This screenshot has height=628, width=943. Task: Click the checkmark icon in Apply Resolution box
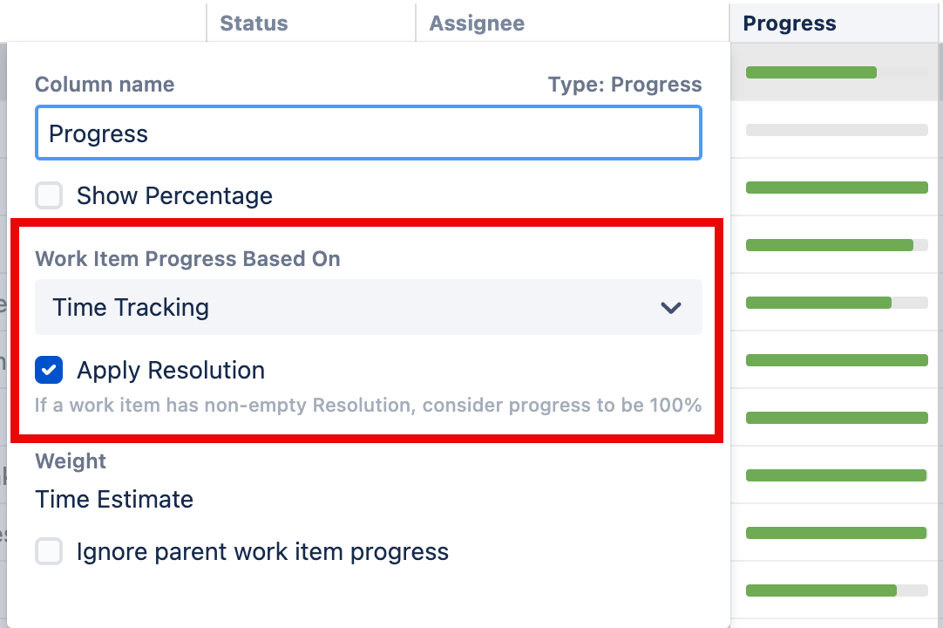point(49,370)
